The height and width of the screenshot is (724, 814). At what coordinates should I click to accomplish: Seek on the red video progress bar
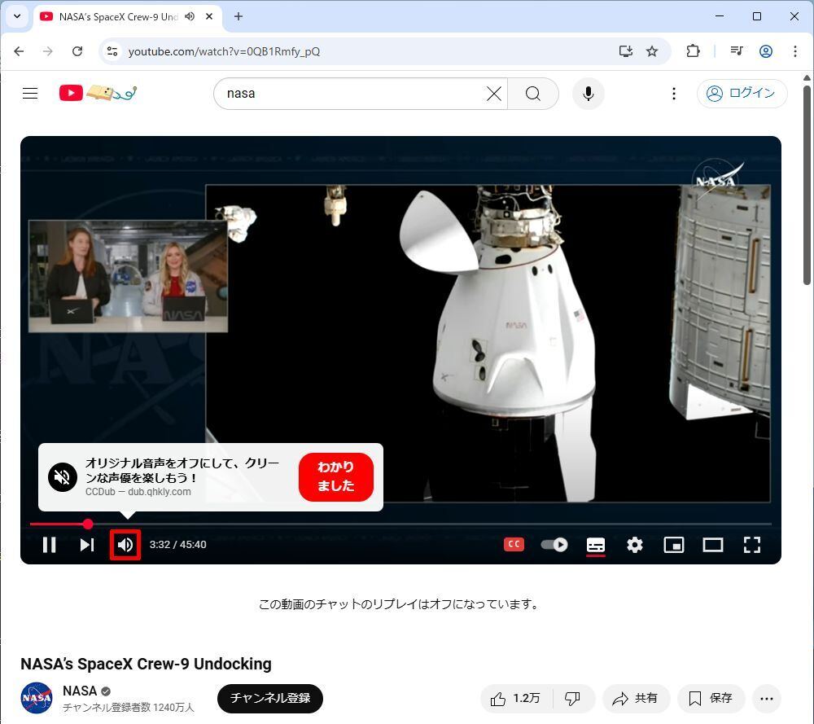[x=400, y=524]
